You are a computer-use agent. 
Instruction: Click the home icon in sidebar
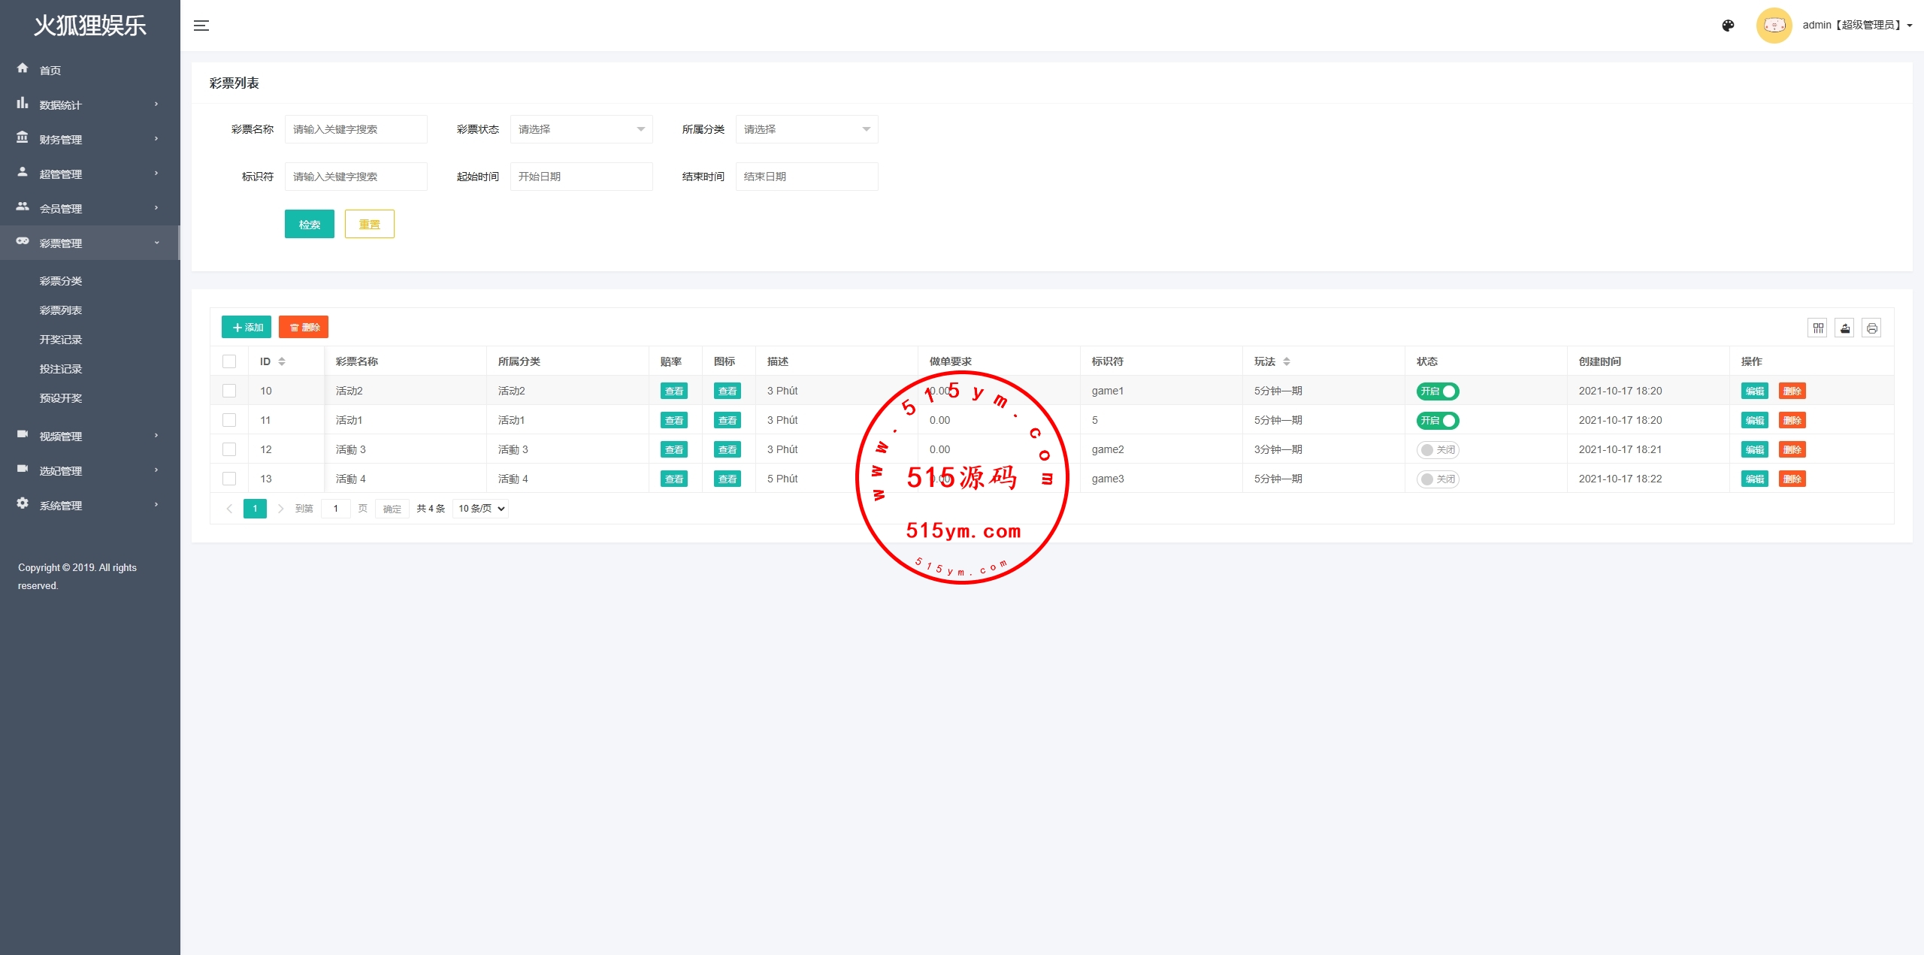tap(23, 68)
